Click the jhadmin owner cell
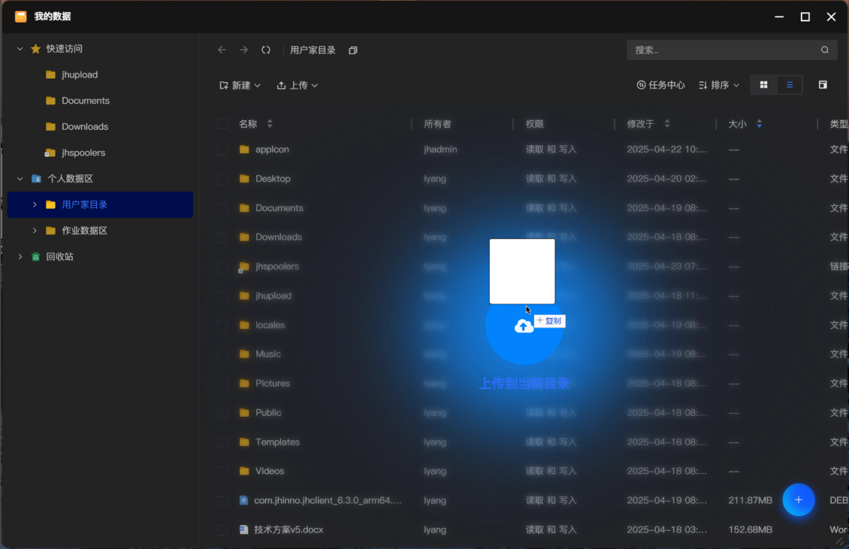849x549 pixels. [x=440, y=149]
